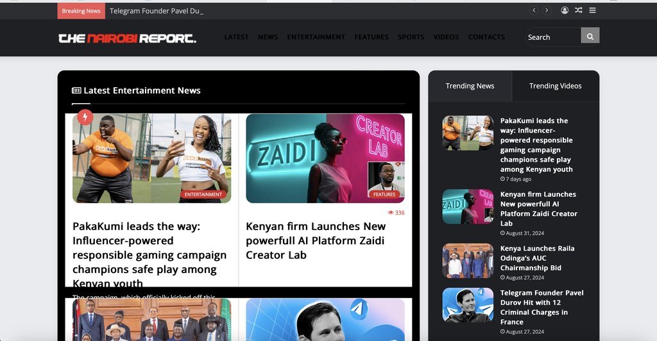Open the large Zaidi Creator Lab image
The height and width of the screenshot is (341, 657).
(x=325, y=158)
